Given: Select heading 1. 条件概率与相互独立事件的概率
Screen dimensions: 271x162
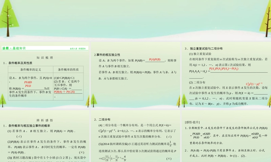Looking at the screenshot, I should click(27, 126).
